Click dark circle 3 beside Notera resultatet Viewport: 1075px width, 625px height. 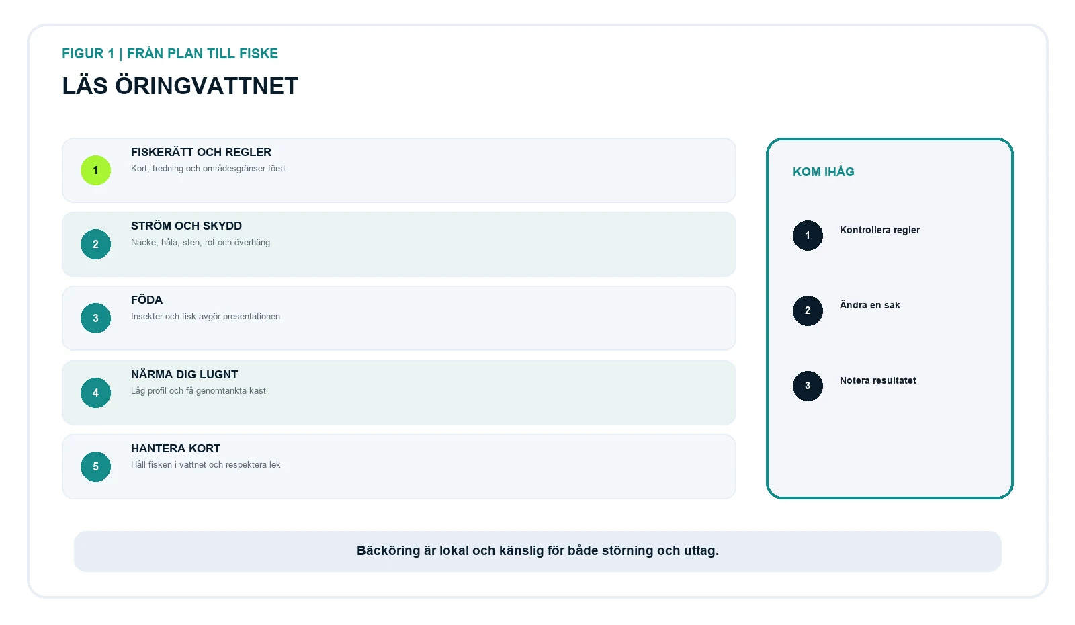(808, 386)
